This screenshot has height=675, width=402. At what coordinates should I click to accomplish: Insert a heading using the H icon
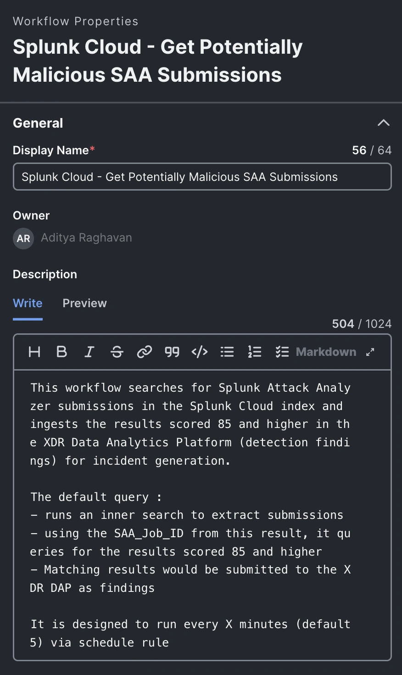[x=34, y=352]
